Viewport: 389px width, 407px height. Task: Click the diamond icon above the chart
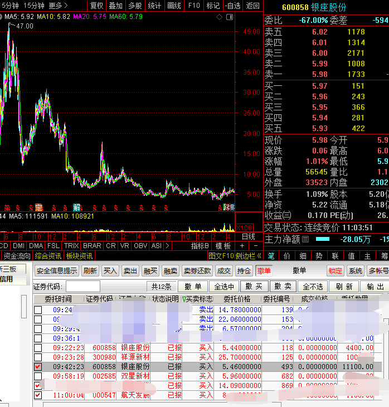219,17
